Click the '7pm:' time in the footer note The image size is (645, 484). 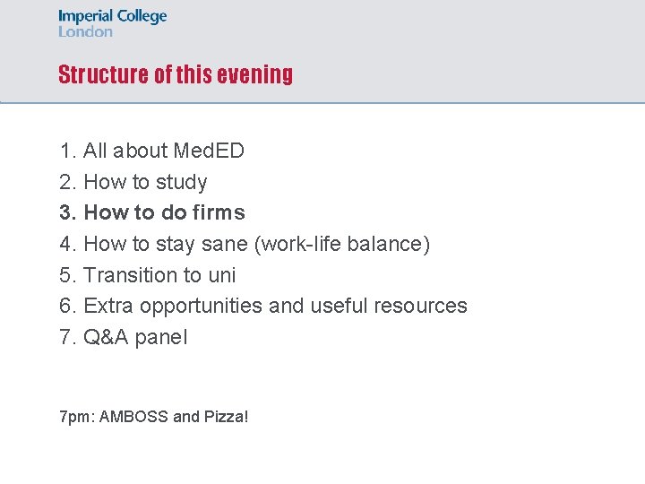77,417
